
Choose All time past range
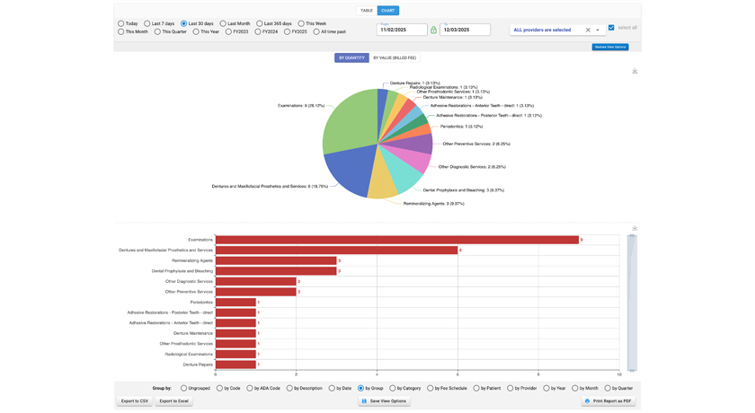(316, 31)
